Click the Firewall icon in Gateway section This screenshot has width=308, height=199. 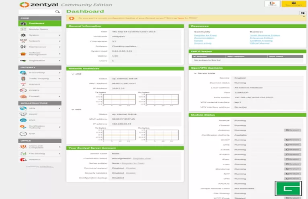coord(23,96)
